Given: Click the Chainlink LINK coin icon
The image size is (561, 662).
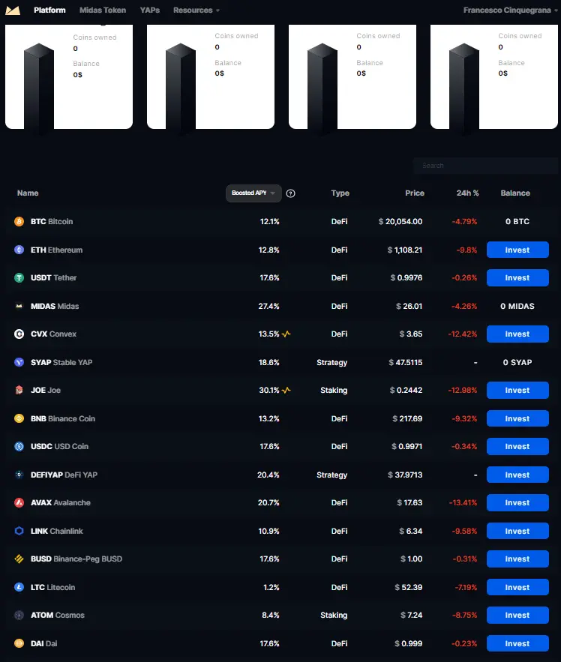Looking at the screenshot, I should pos(19,531).
